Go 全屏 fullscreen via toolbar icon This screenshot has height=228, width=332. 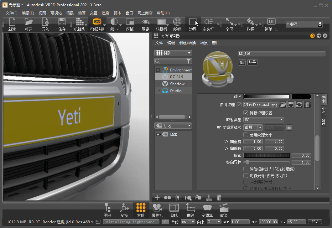pyautogui.click(x=230, y=24)
